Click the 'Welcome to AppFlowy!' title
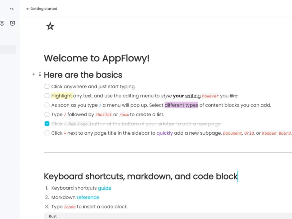Image resolution: width=292 pixels, height=219 pixels. point(97,58)
